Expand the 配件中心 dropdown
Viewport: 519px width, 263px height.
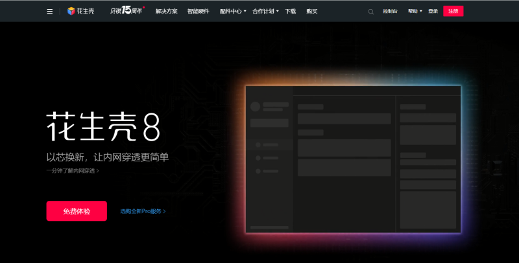pos(233,11)
